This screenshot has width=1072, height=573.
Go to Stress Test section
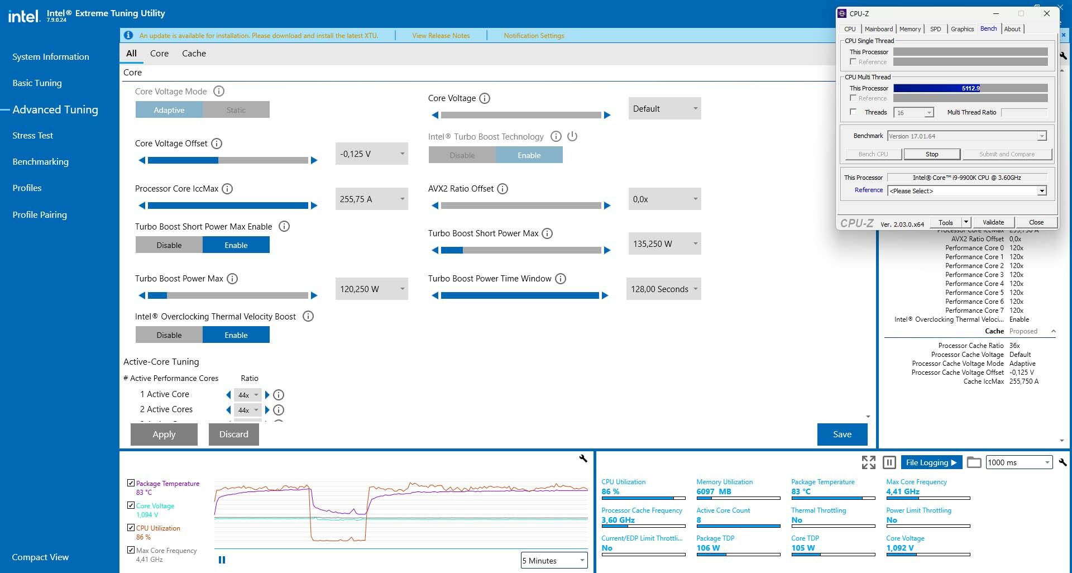(33, 135)
